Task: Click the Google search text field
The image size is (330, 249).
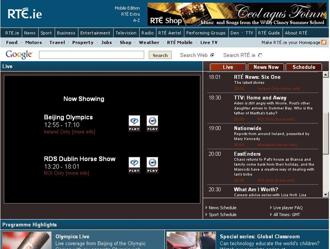Action: tap(92, 55)
